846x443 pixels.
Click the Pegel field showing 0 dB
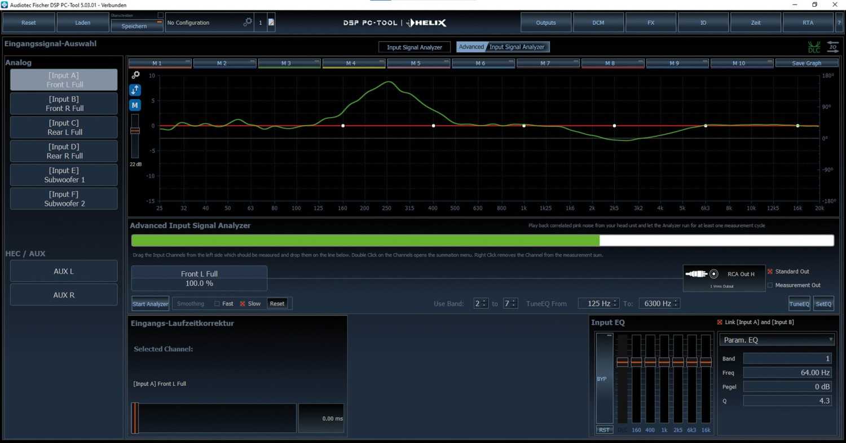pyautogui.click(x=788, y=387)
